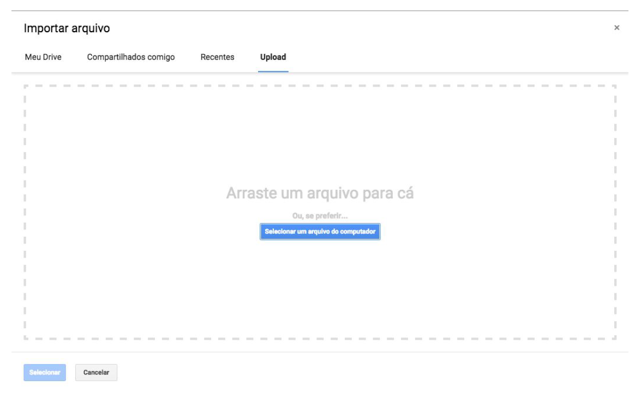Click the right dashed border of drop zone
Image resolution: width=635 pixels, height=398 pixels.
click(615, 212)
